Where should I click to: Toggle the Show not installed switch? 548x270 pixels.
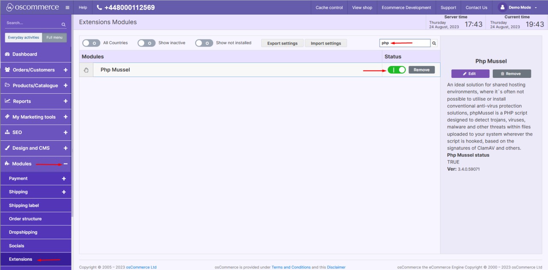[204, 43]
